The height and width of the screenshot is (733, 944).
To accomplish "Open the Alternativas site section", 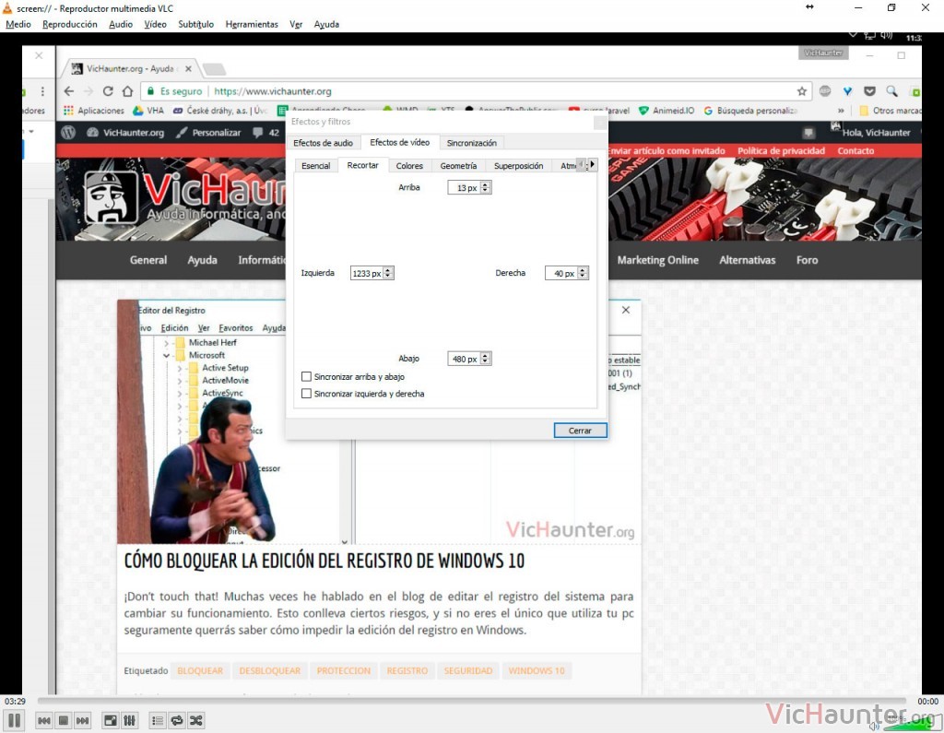I will pos(747,260).
